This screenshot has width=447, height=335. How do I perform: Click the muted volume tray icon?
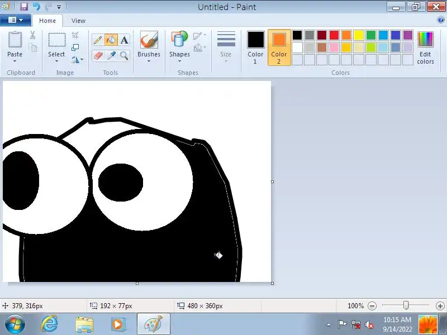point(369,324)
